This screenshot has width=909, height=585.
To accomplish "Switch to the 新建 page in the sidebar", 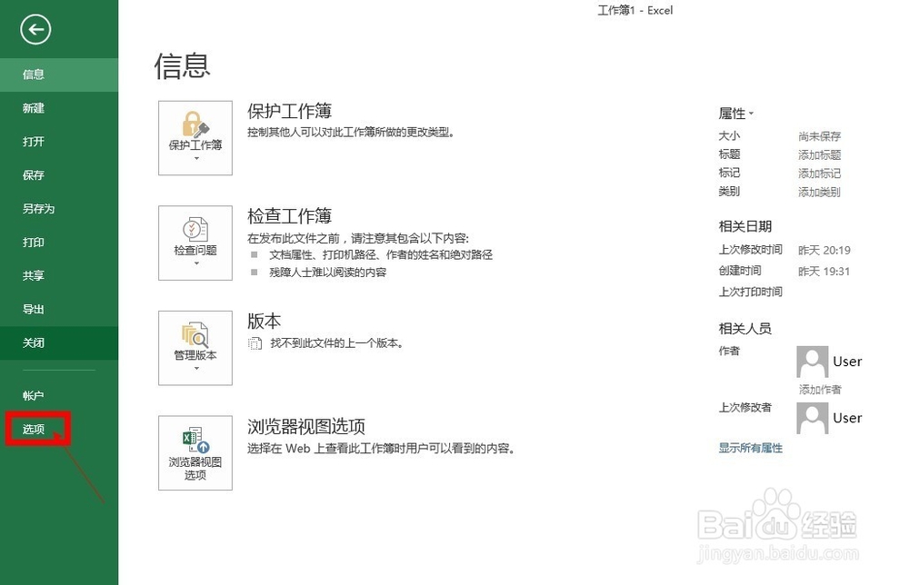I will (34, 108).
